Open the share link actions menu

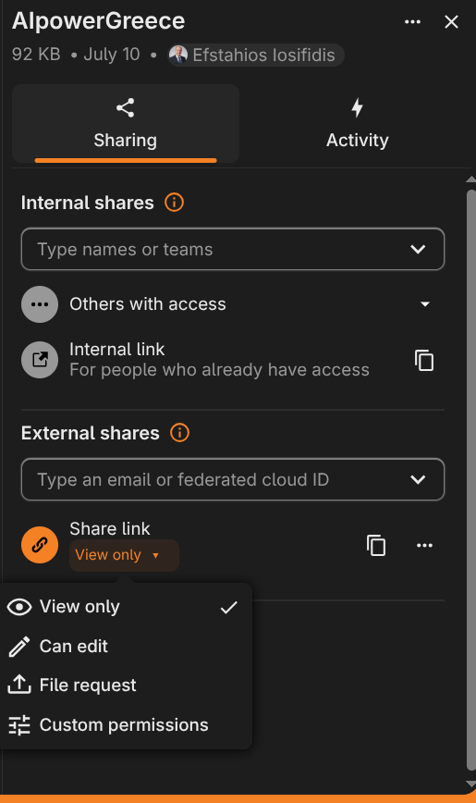424,545
